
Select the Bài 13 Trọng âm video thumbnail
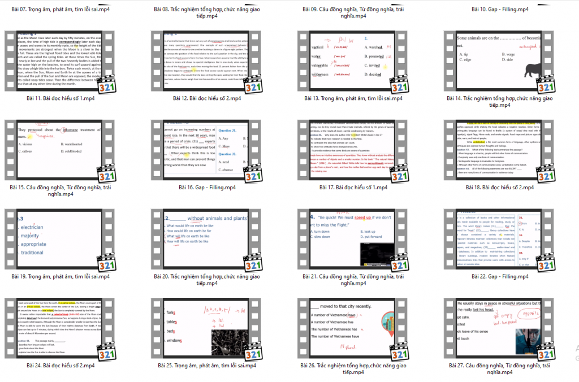[x=353, y=60]
